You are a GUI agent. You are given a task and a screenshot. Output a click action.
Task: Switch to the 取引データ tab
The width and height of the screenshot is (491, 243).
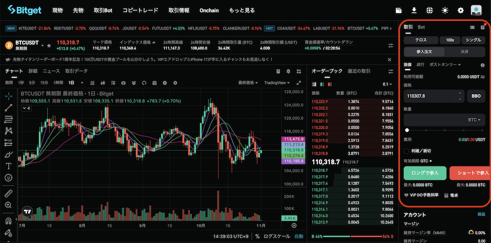[x=77, y=71]
